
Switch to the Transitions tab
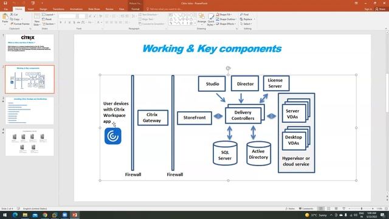tap(58, 9)
